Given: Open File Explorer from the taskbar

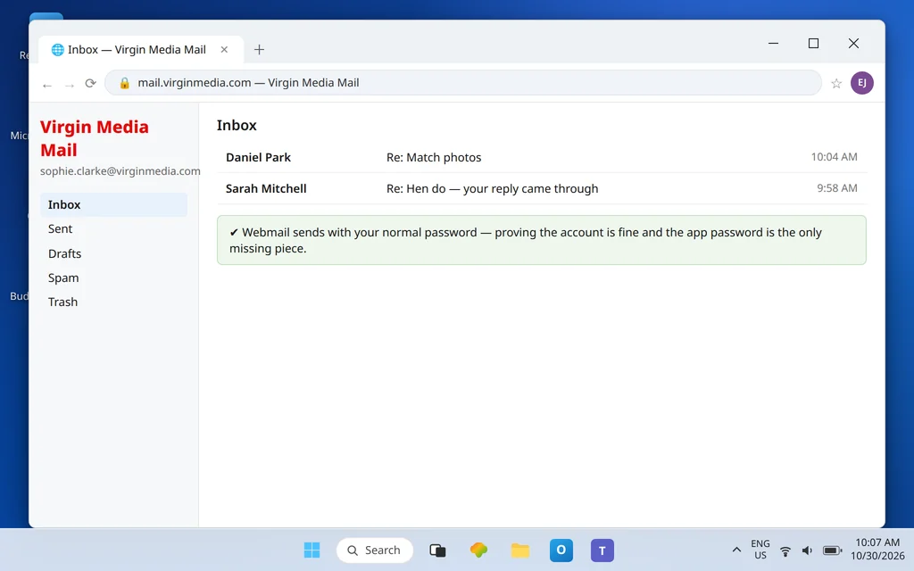Looking at the screenshot, I should pos(520,550).
